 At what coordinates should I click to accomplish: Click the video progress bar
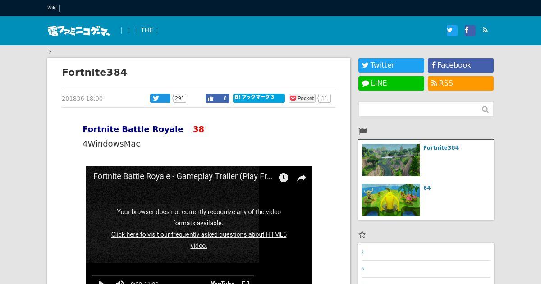(173, 275)
